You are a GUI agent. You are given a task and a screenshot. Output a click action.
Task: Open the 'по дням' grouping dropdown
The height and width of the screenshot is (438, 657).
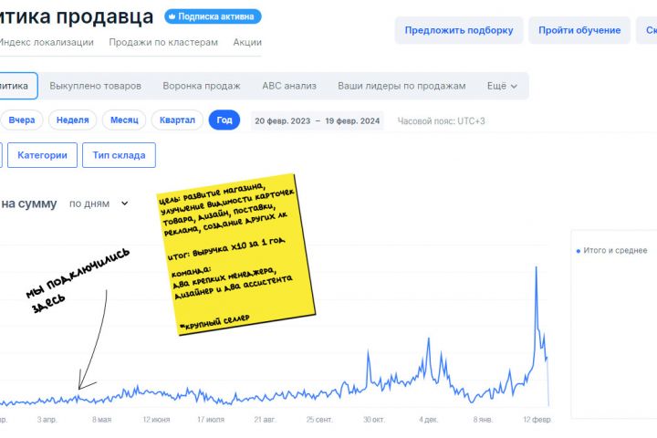[x=101, y=203]
